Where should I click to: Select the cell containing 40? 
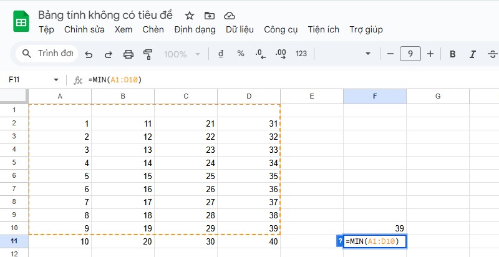(249, 241)
